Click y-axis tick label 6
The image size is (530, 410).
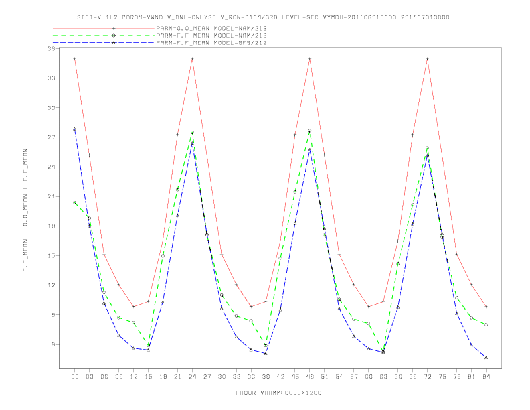click(x=54, y=344)
